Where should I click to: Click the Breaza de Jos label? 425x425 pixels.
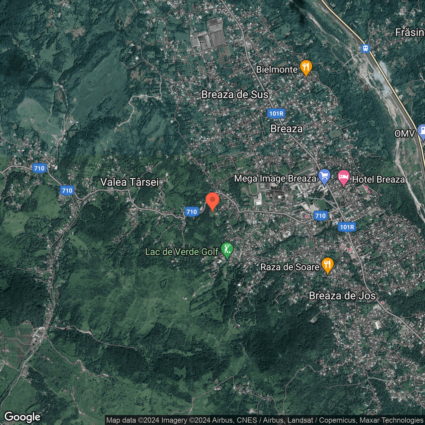point(342,296)
